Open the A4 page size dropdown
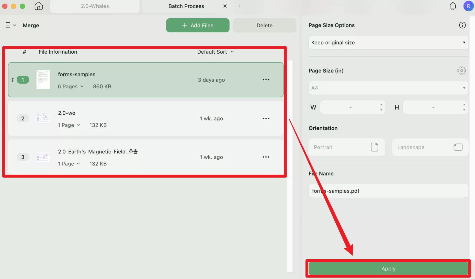 pyautogui.click(x=388, y=88)
